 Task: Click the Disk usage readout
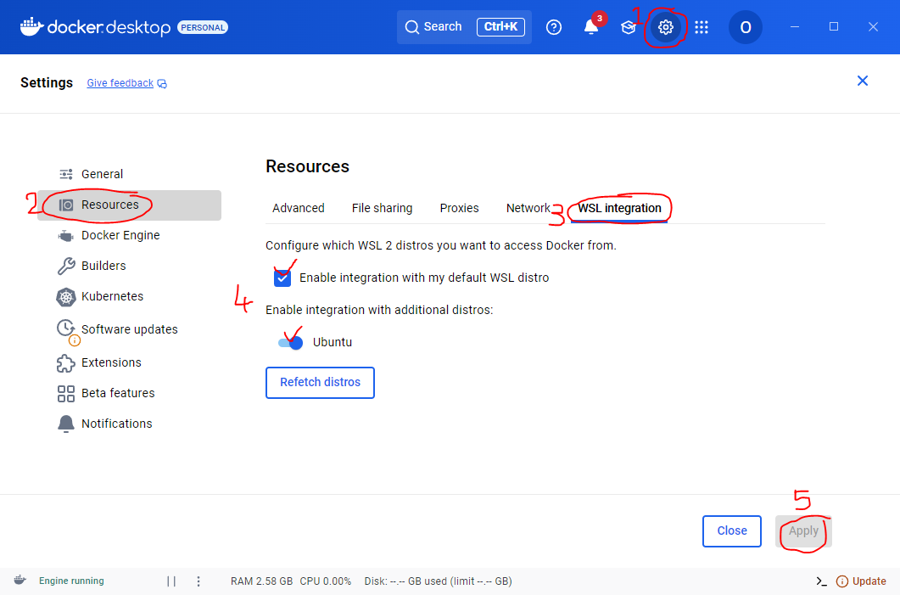[x=438, y=581]
